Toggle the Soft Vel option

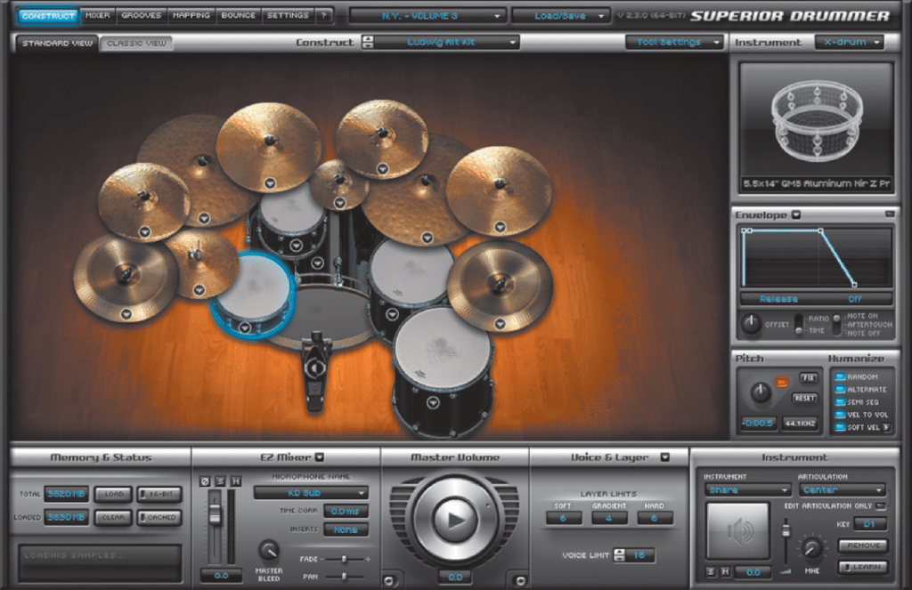pyautogui.click(x=840, y=428)
